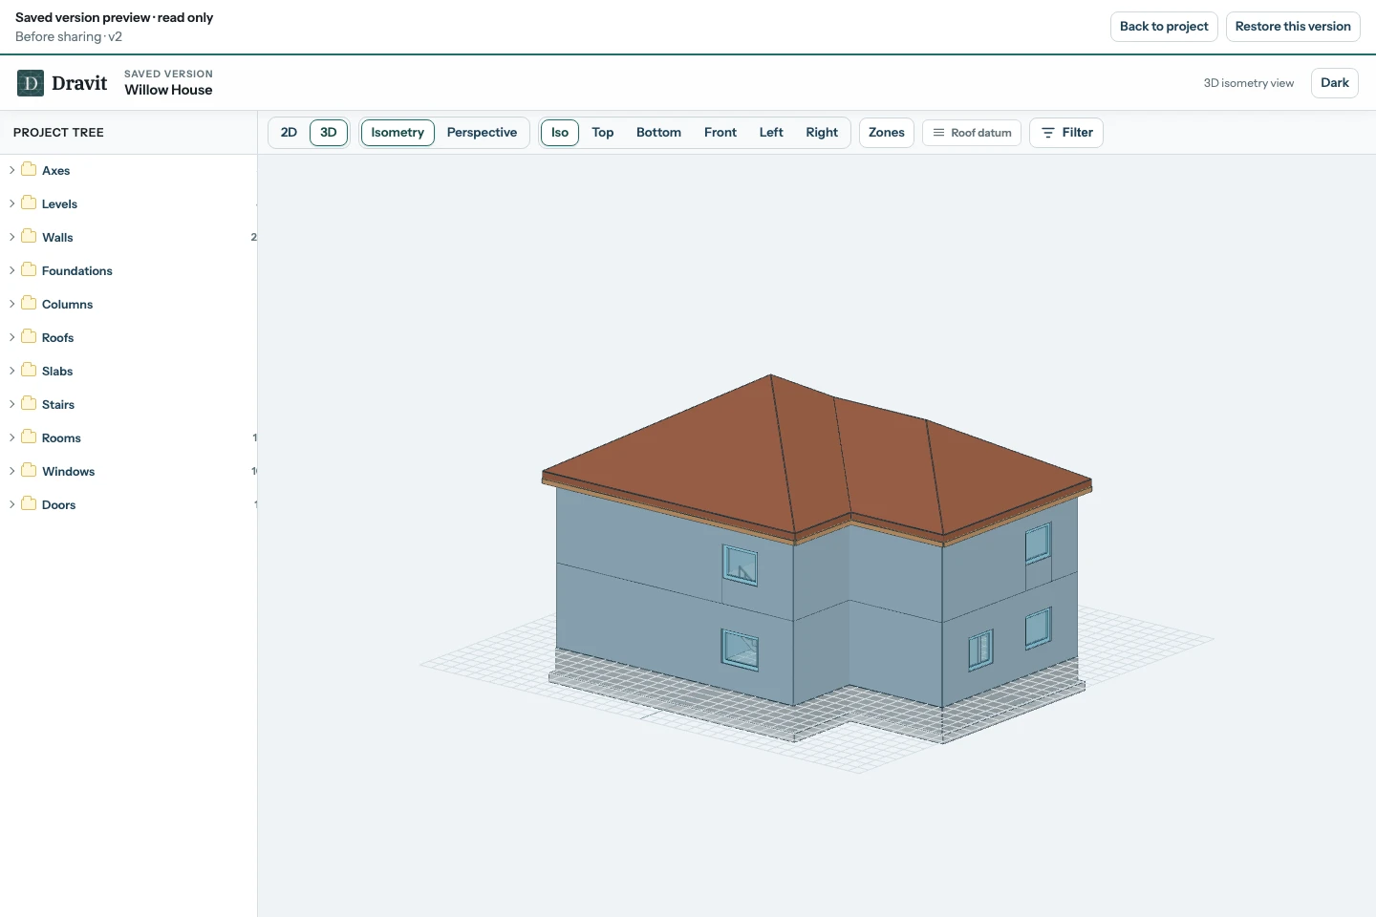Switch to 2D view mode
Image resolution: width=1376 pixels, height=917 pixels.
289,133
